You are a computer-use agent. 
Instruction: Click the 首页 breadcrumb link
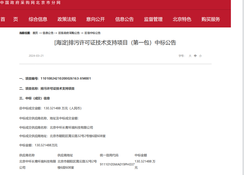coord(35,33)
